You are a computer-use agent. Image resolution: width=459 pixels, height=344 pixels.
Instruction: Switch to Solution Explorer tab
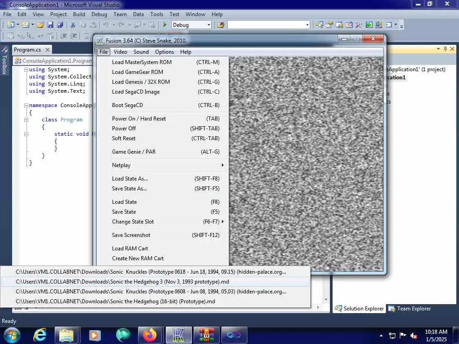coord(359,309)
